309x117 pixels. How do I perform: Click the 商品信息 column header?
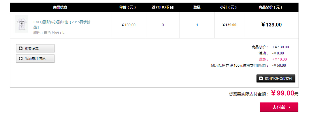(x=60, y=7)
